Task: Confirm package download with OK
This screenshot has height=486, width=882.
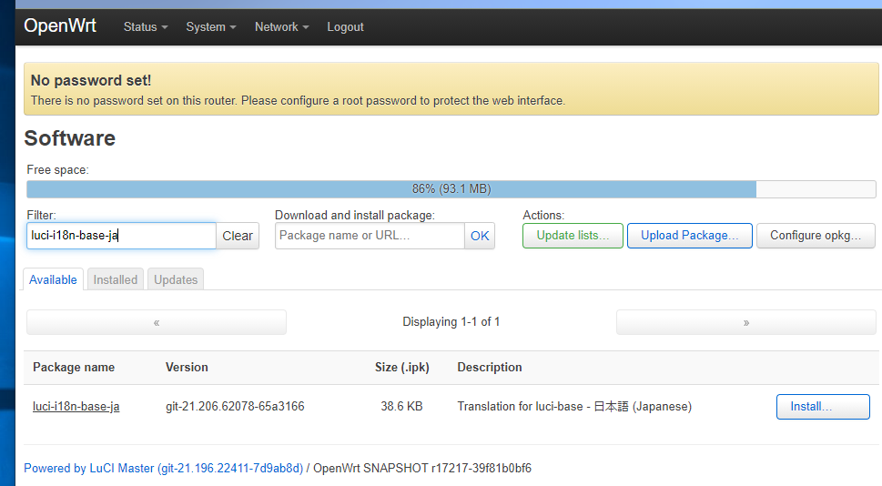Action: click(480, 237)
